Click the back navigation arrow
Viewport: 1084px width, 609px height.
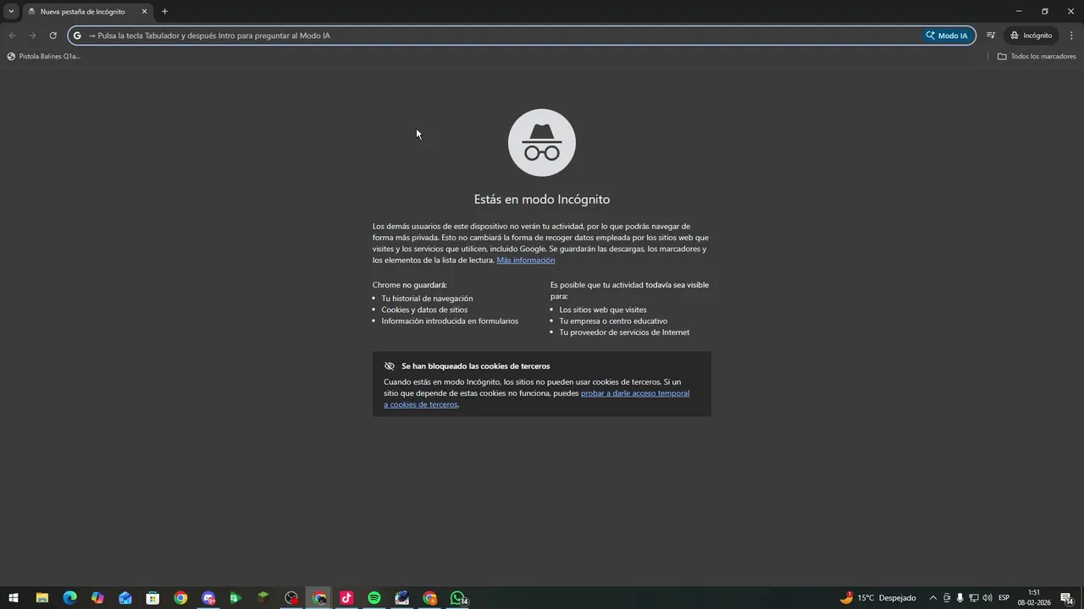tap(12, 36)
